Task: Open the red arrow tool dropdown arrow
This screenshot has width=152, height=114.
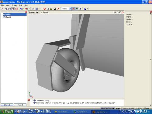Action: click(29, 9)
